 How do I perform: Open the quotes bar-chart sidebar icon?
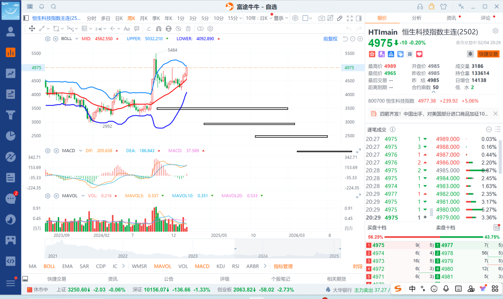11,52
